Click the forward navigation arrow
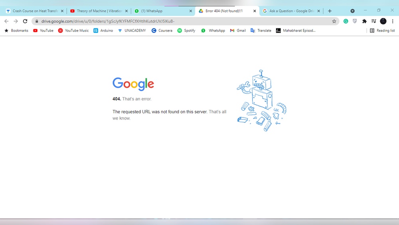 click(16, 21)
